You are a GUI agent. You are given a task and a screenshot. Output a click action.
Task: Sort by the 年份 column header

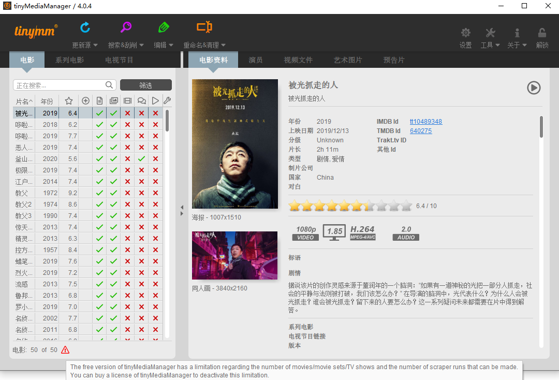[47, 101]
